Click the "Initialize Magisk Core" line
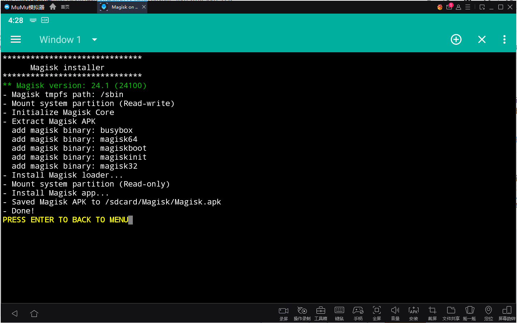517x323 pixels. pos(59,112)
